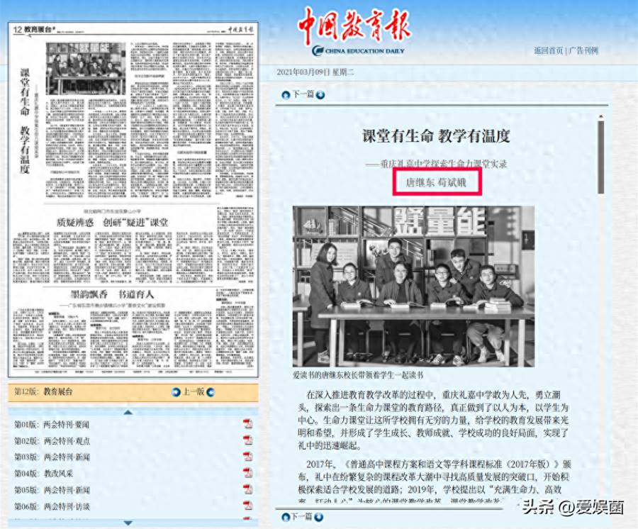Click vertical headline 课堂有生命 on page thumbnail
The image size is (638, 529).
point(26,92)
